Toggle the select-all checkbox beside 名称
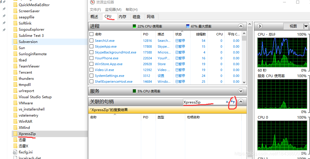 pyautogui.click(x=91, y=34)
